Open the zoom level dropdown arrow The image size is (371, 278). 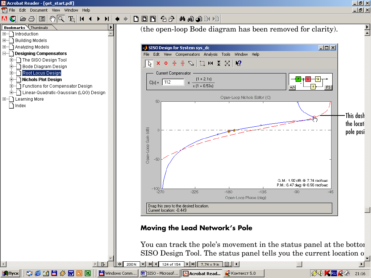143,264
